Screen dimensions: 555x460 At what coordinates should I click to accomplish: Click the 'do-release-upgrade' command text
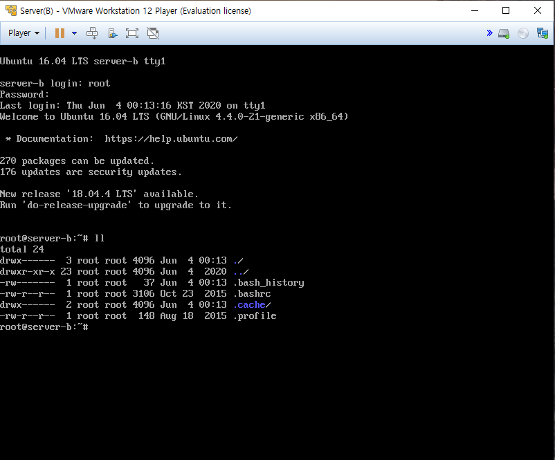click(x=77, y=205)
